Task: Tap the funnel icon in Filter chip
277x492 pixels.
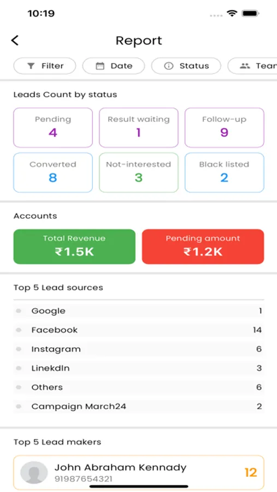Action: 31,66
